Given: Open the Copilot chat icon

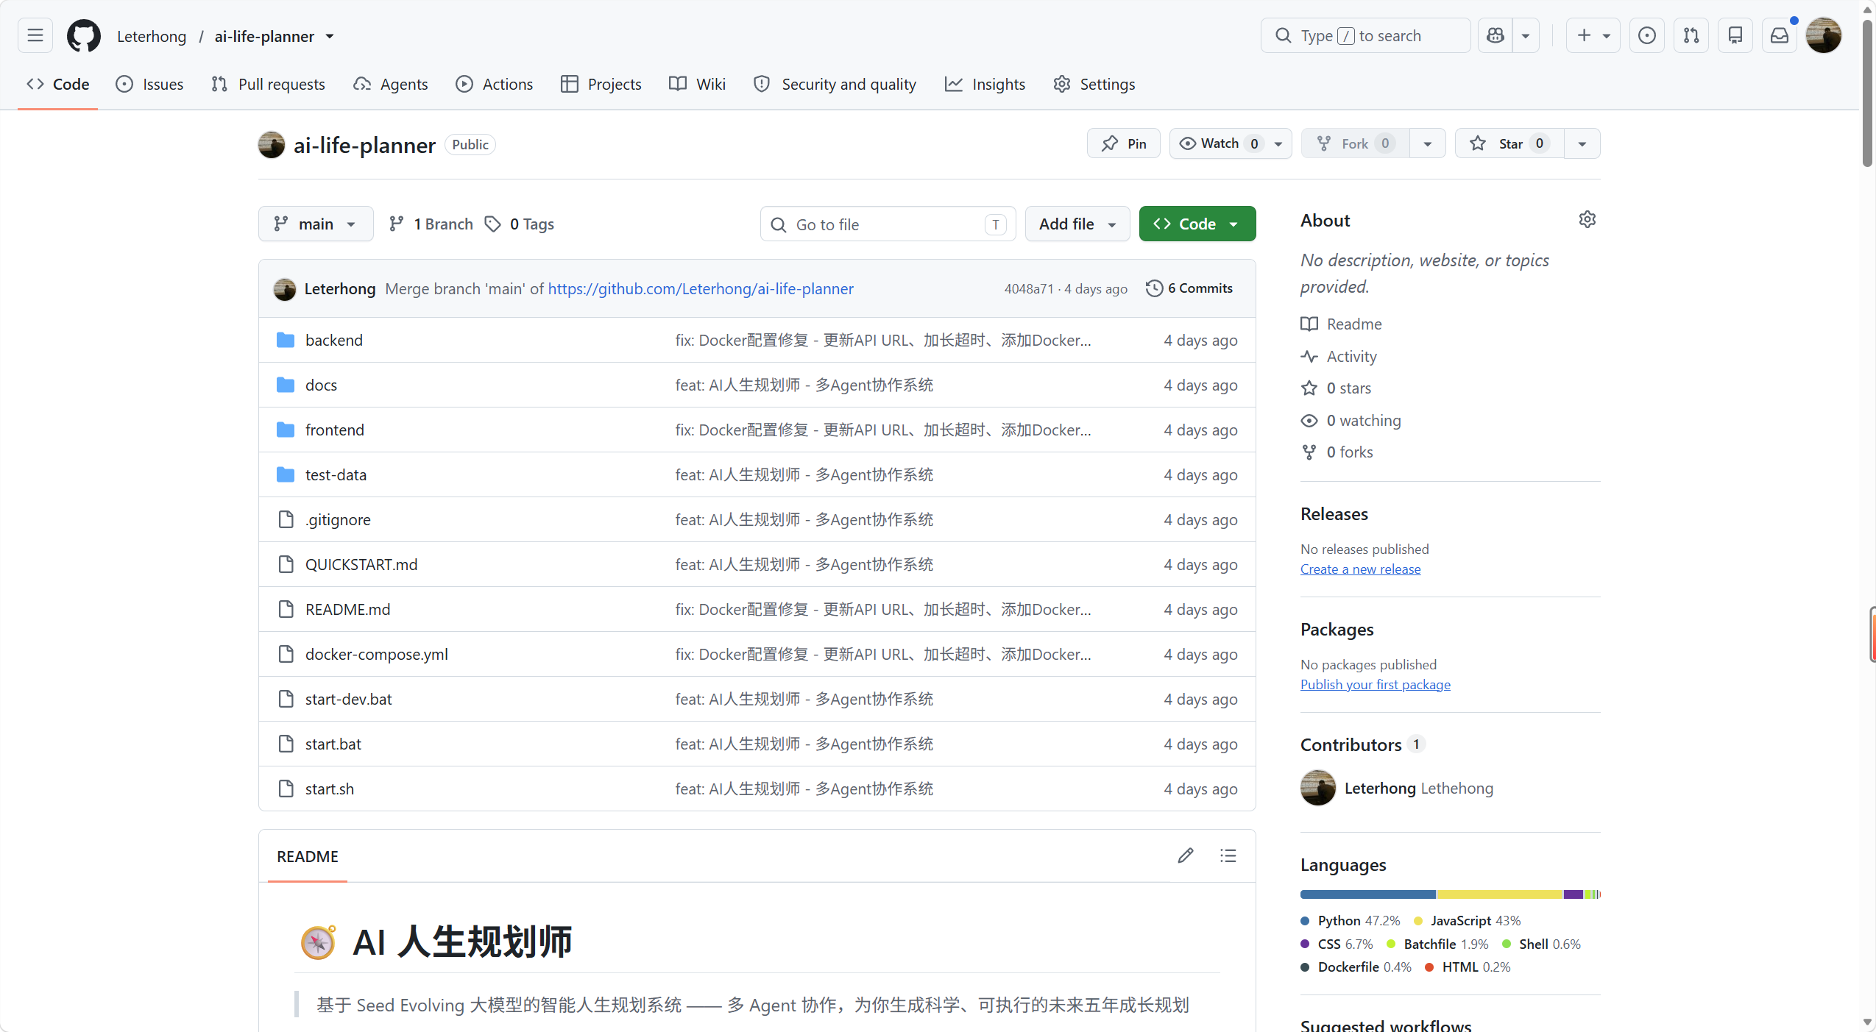Looking at the screenshot, I should point(1495,35).
